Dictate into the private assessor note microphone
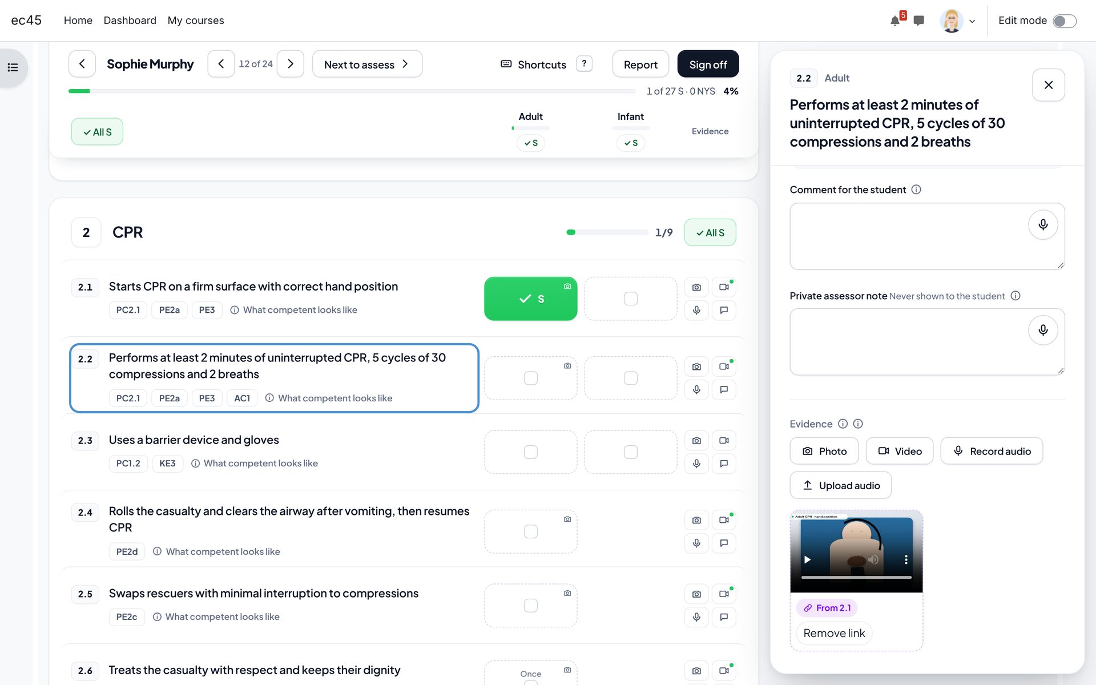Viewport: 1096px width, 685px height. point(1043,330)
